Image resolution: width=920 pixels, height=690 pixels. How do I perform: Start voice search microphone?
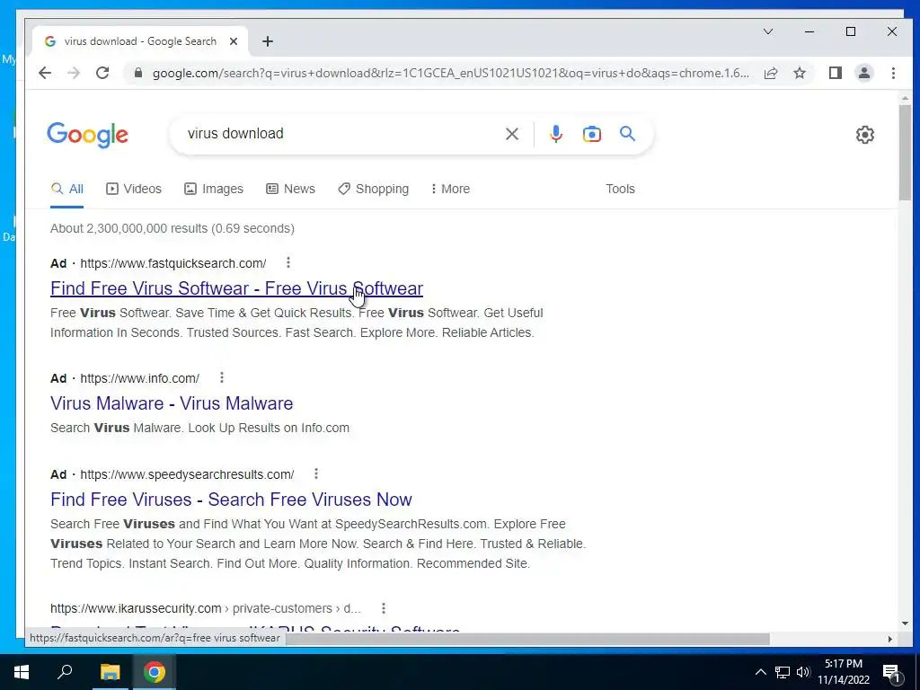555,134
